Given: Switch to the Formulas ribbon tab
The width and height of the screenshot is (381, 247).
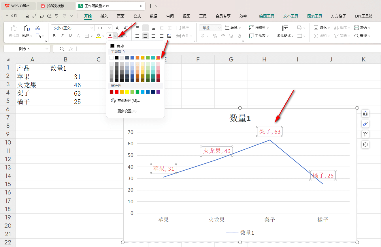Looking at the screenshot, I should (137, 16).
